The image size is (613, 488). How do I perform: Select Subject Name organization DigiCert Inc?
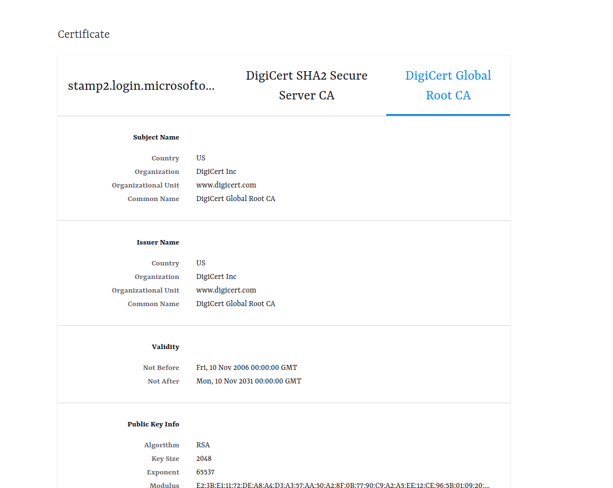216,172
